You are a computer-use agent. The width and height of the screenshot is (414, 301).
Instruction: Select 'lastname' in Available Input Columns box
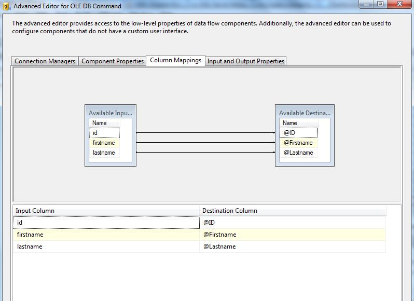pos(104,153)
